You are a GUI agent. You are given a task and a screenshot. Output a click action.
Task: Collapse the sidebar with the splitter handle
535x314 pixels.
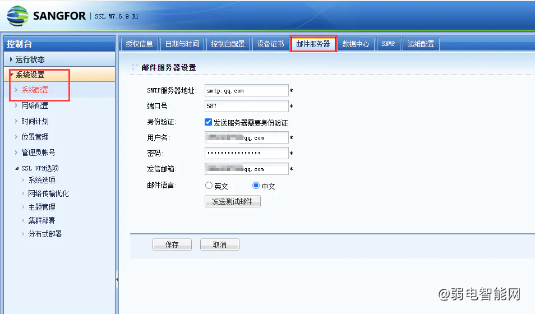117,279
